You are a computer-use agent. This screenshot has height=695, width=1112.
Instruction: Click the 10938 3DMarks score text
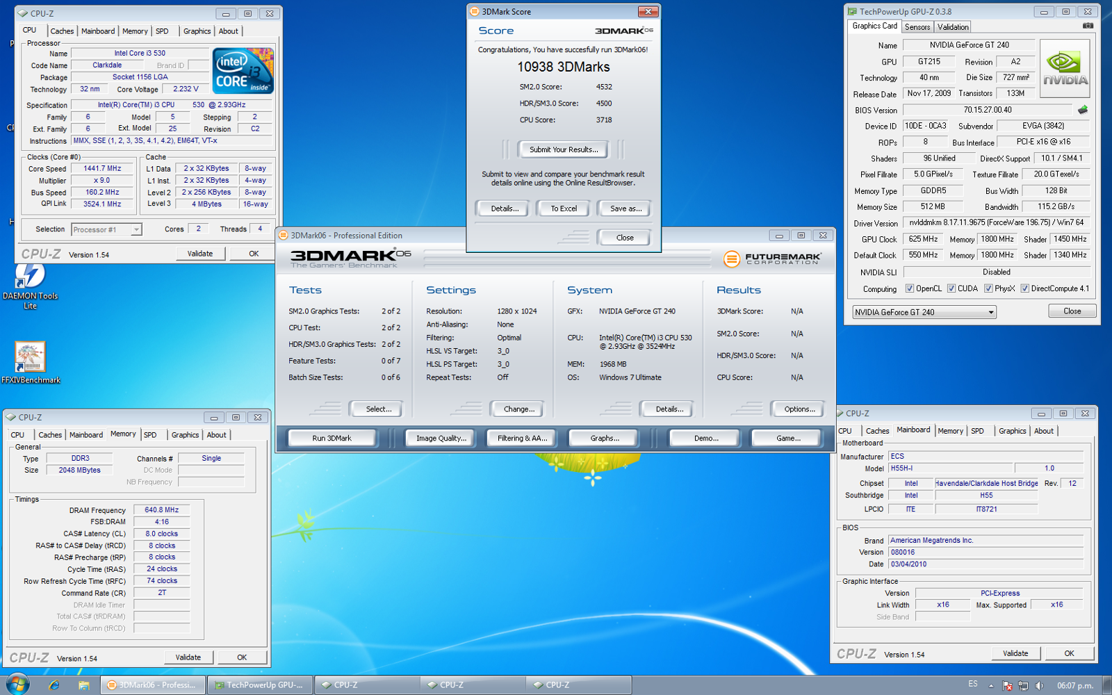pyautogui.click(x=563, y=67)
